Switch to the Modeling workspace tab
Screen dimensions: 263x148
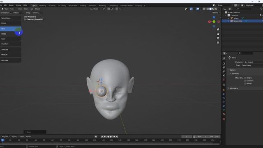pos(43,5)
